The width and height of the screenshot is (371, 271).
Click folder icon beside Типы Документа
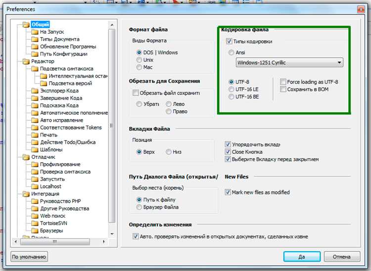[x=35, y=39]
